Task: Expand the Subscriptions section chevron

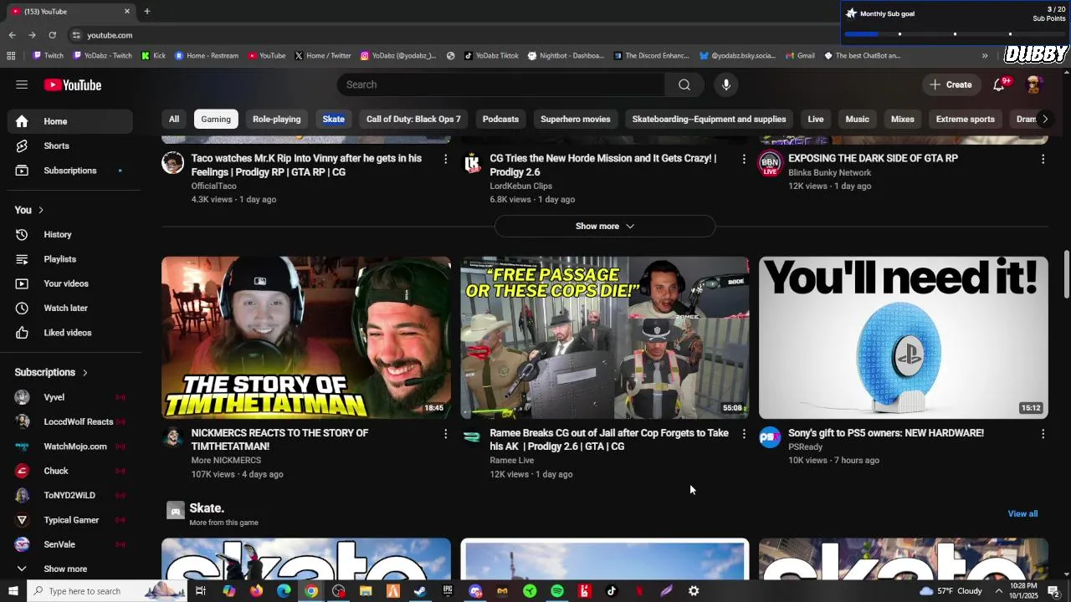Action: point(85,372)
